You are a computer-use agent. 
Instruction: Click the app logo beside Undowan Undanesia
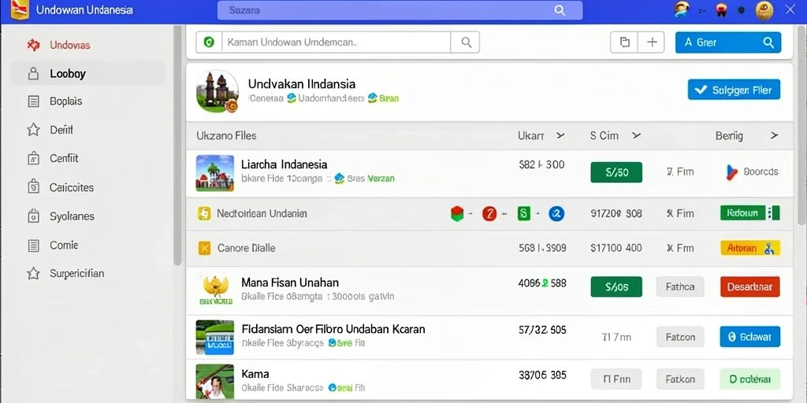click(20, 9)
